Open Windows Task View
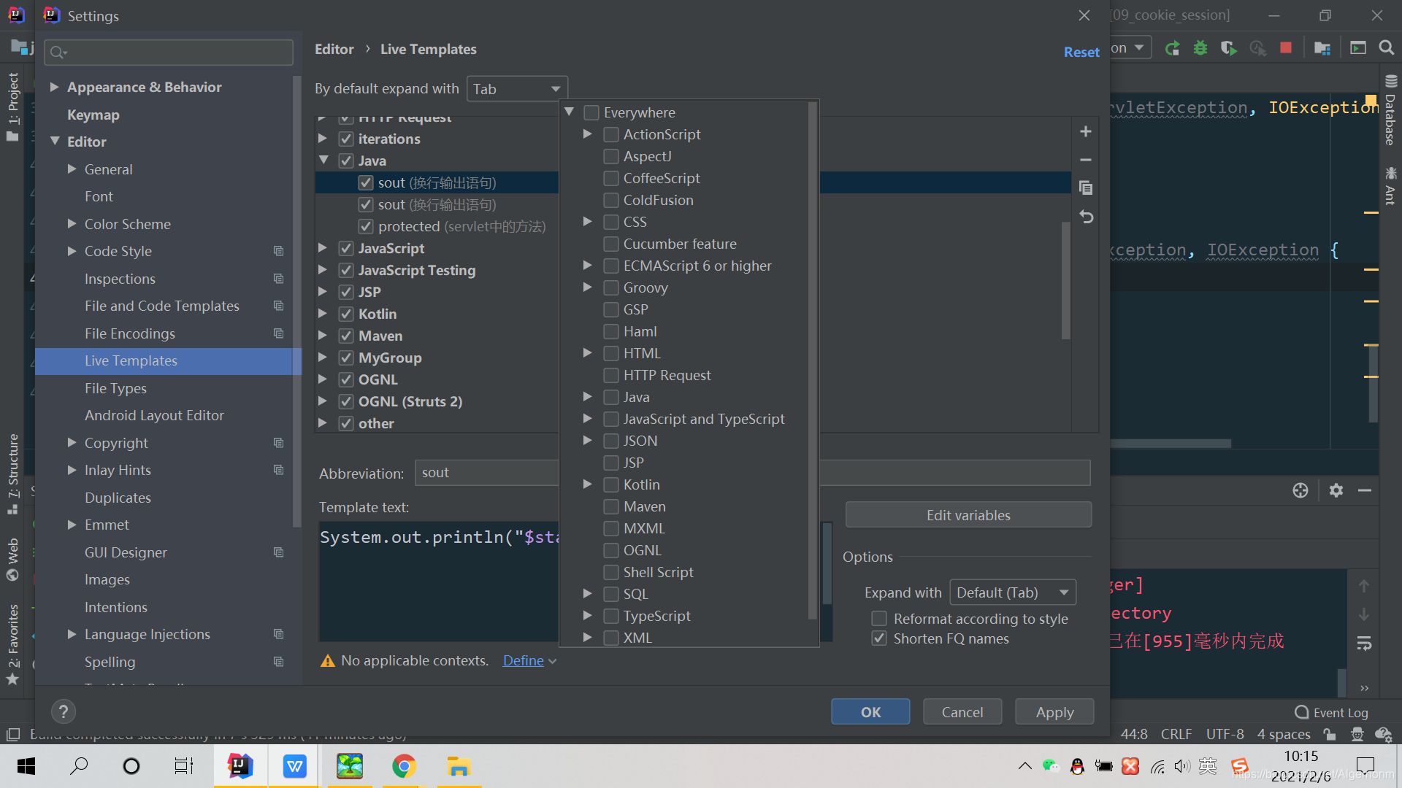 (x=183, y=766)
